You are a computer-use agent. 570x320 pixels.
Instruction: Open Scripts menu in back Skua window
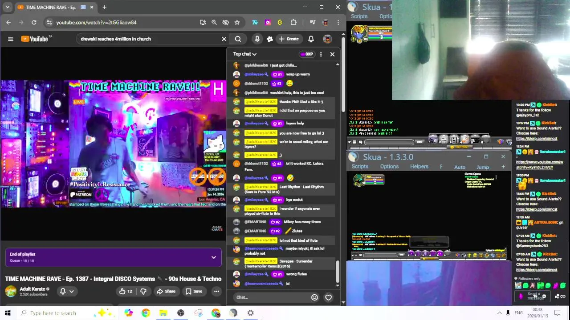tap(359, 16)
